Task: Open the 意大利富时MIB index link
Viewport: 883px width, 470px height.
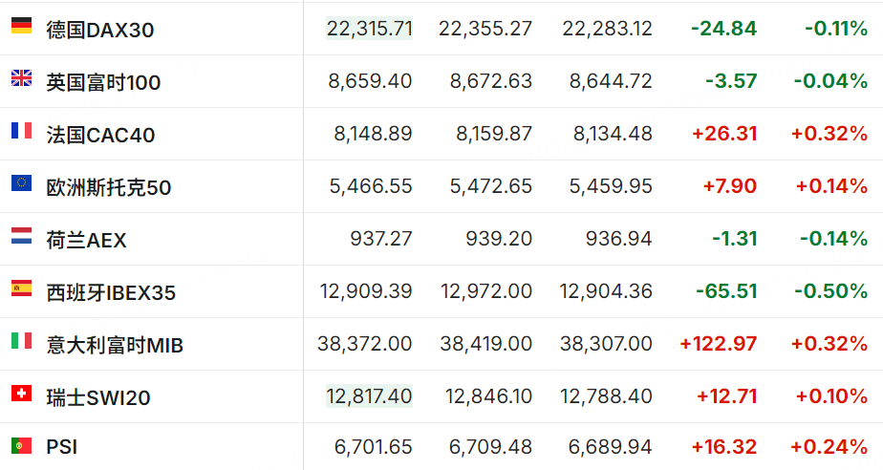Action: (115, 345)
